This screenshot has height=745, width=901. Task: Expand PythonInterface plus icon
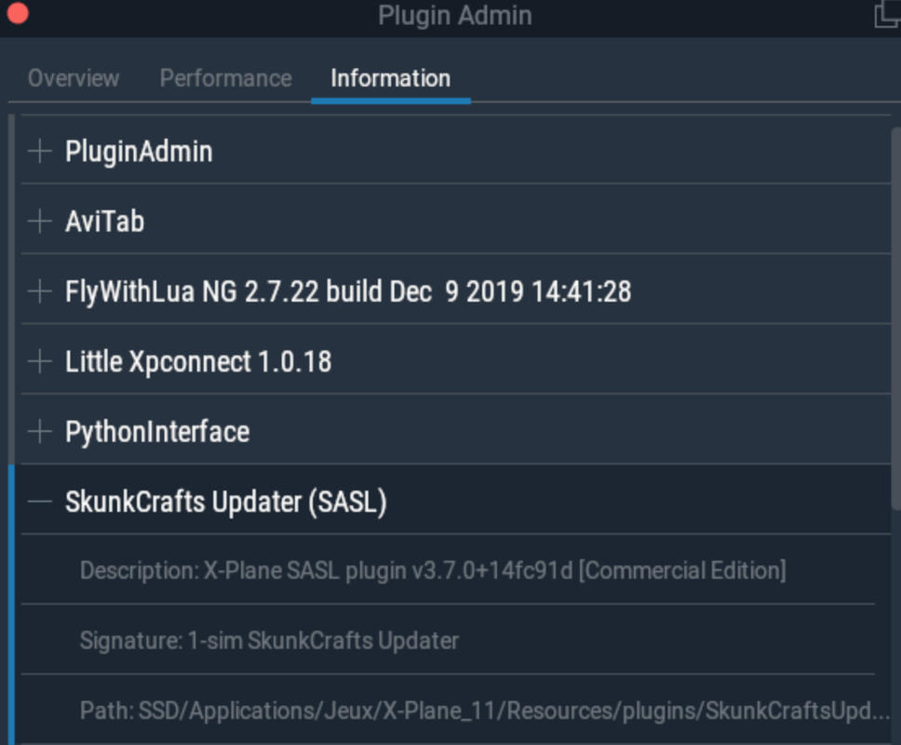pos(40,432)
